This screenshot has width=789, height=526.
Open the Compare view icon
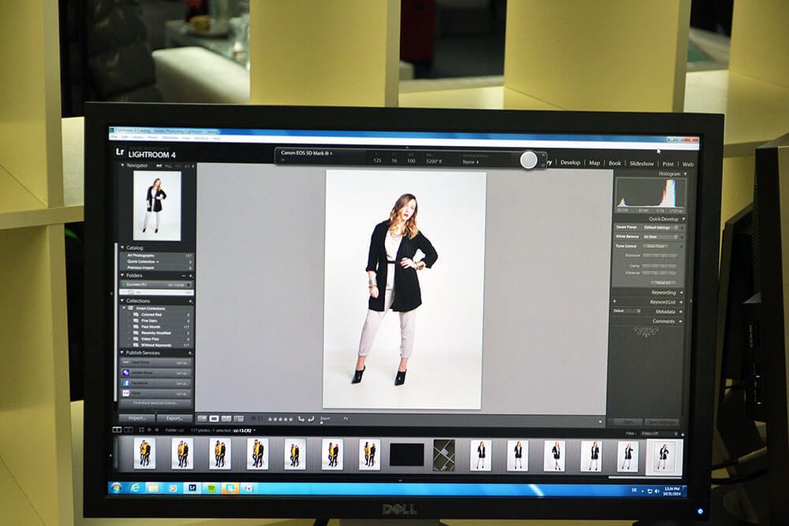(226, 419)
